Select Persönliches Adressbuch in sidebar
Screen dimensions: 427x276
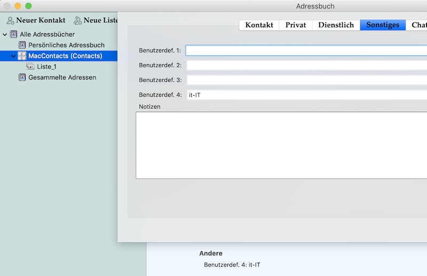point(66,45)
